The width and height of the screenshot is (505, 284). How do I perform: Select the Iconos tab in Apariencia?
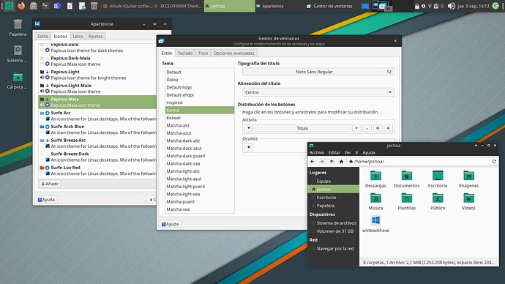(x=60, y=36)
